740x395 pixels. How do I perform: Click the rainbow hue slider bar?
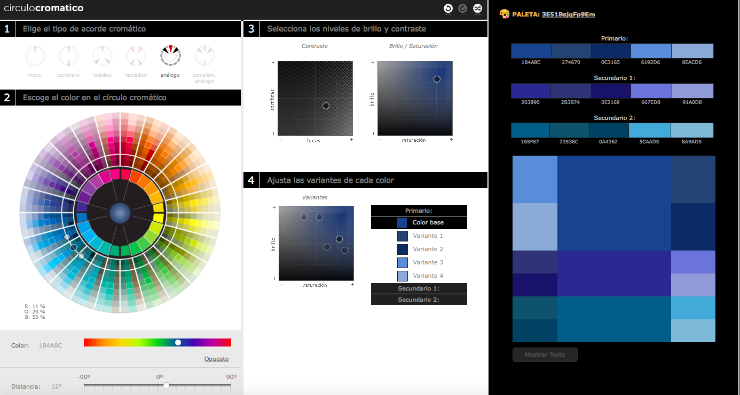pyautogui.click(x=158, y=342)
